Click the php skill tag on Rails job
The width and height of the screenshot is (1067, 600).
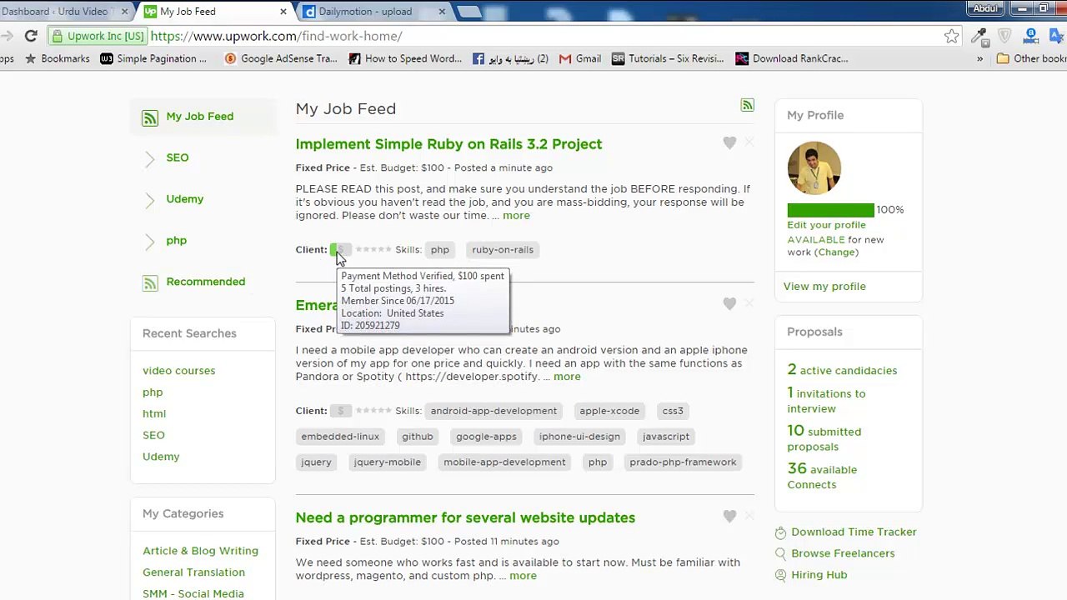pyautogui.click(x=439, y=249)
